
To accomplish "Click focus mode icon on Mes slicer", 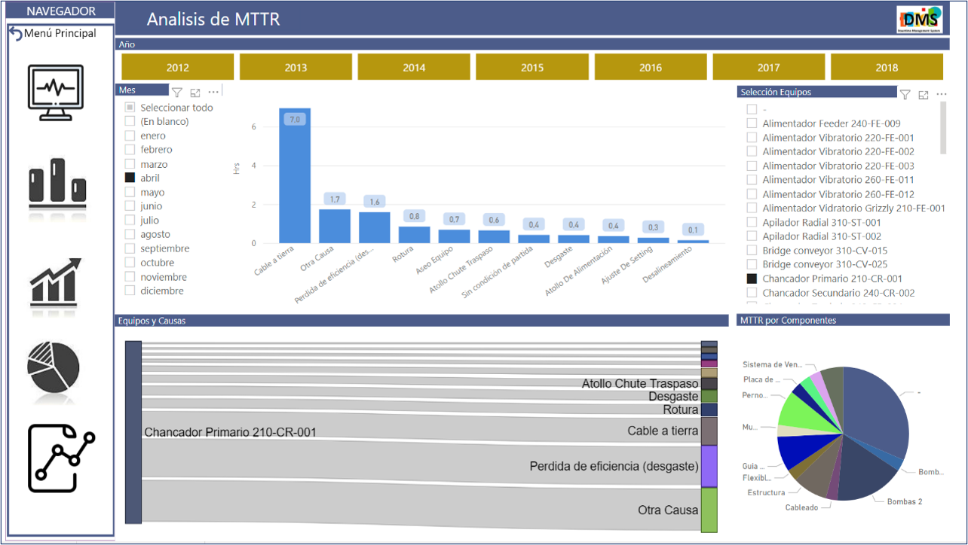I will (195, 92).
